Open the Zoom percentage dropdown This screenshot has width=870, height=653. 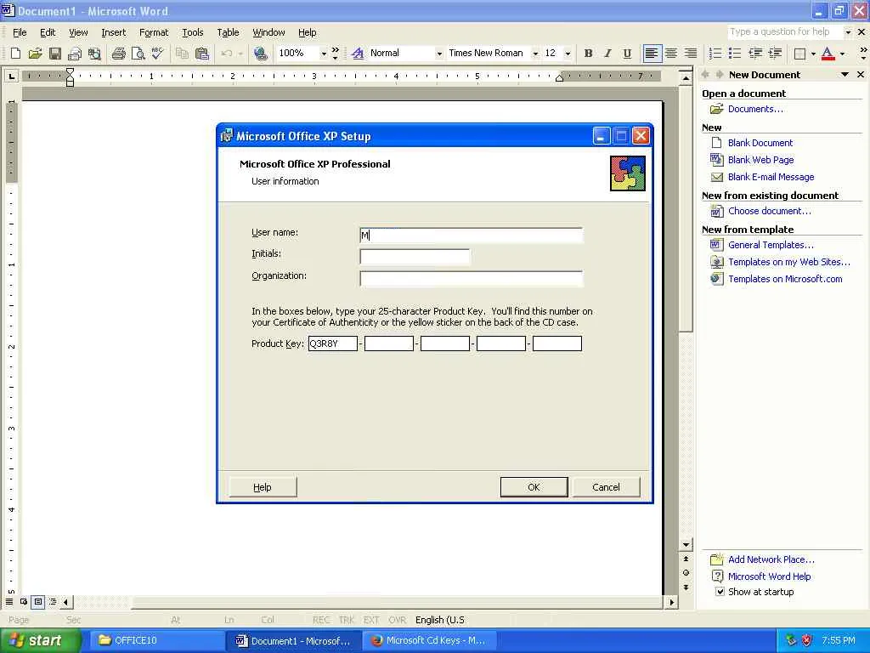click(324, 54)
